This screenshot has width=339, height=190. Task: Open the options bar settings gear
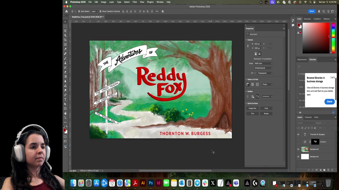pos(163,11)
